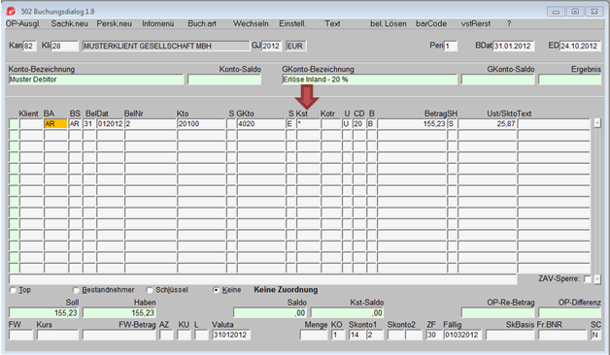
Task: Click the Konto-Saldo field
Action: [x=224, y=80]
